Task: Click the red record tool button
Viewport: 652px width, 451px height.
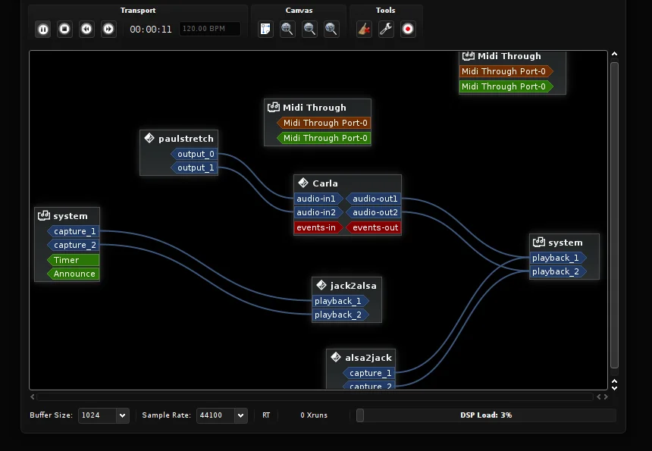Action: click(408, 29)
